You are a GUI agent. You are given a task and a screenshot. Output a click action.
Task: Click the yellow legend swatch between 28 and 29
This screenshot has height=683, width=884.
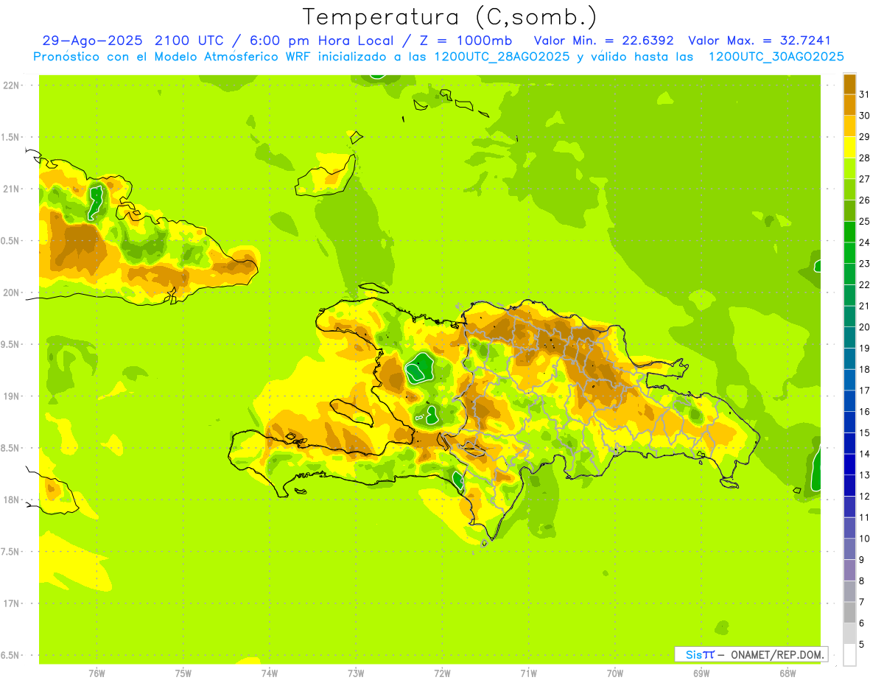tap(849, 147)
